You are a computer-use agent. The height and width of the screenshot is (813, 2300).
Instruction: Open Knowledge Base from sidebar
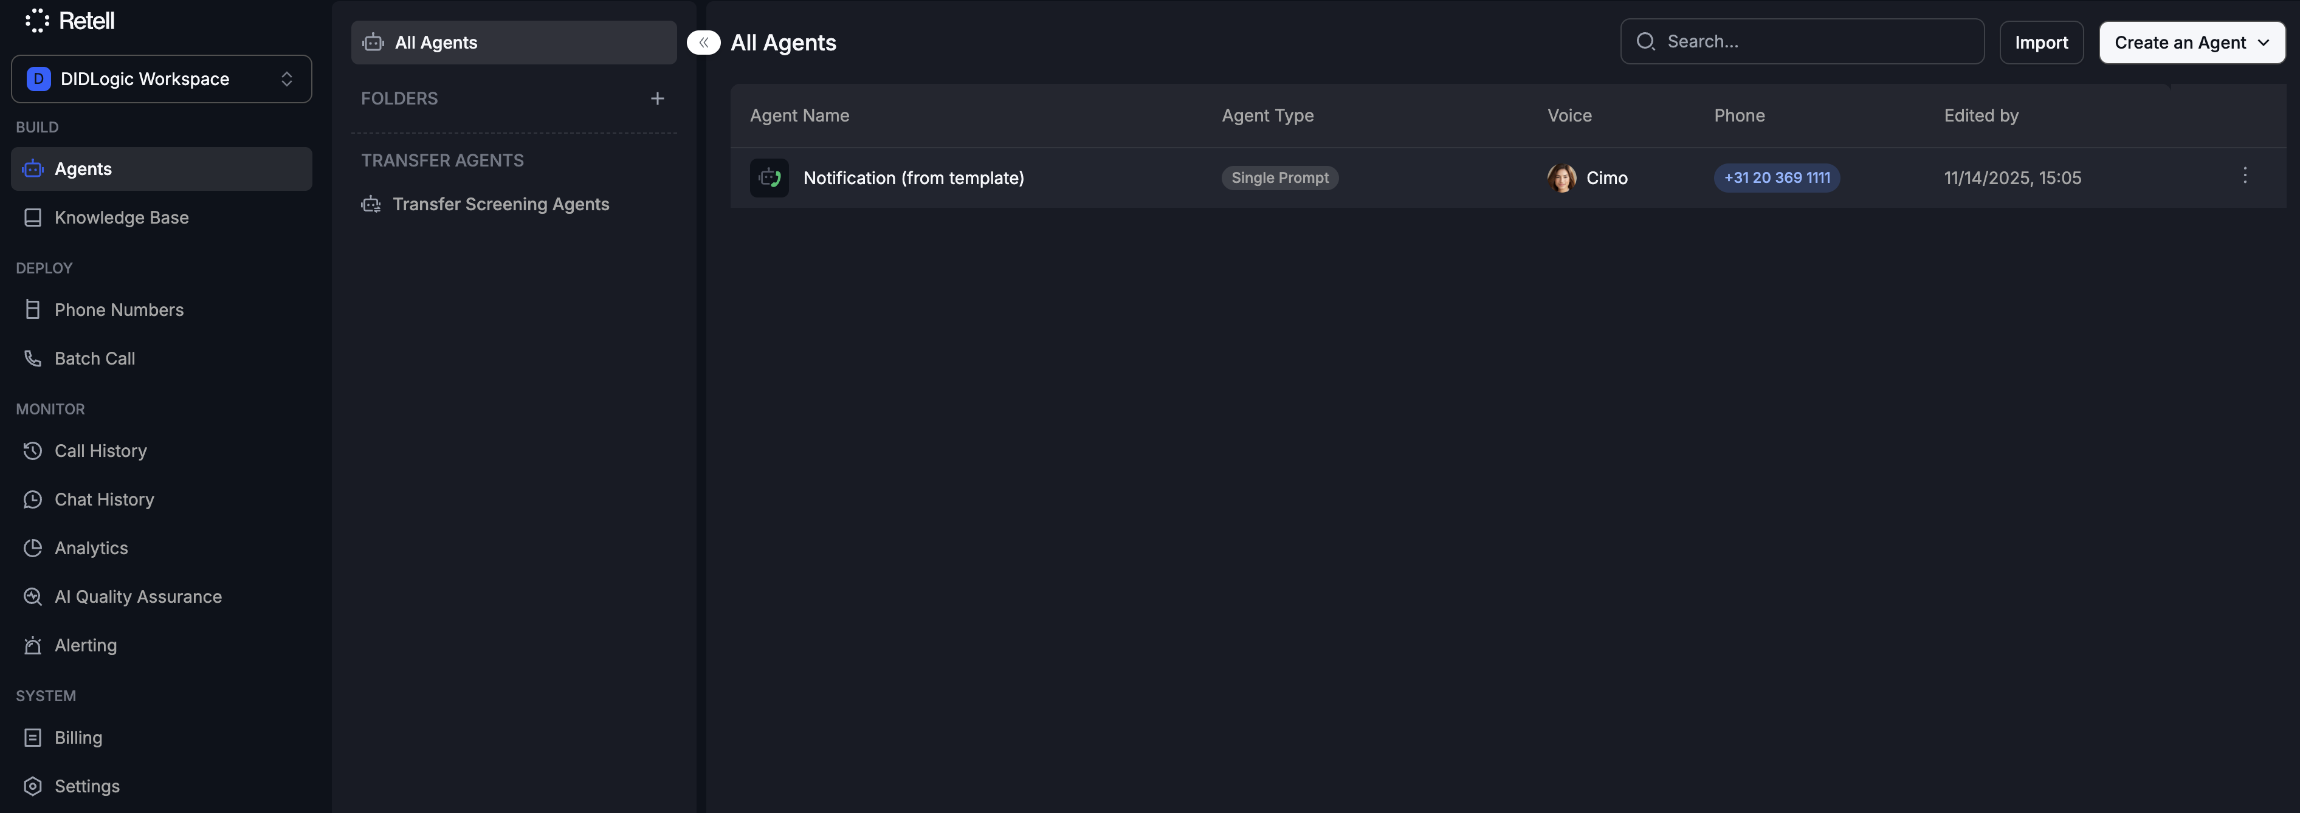tap(120, 218)
